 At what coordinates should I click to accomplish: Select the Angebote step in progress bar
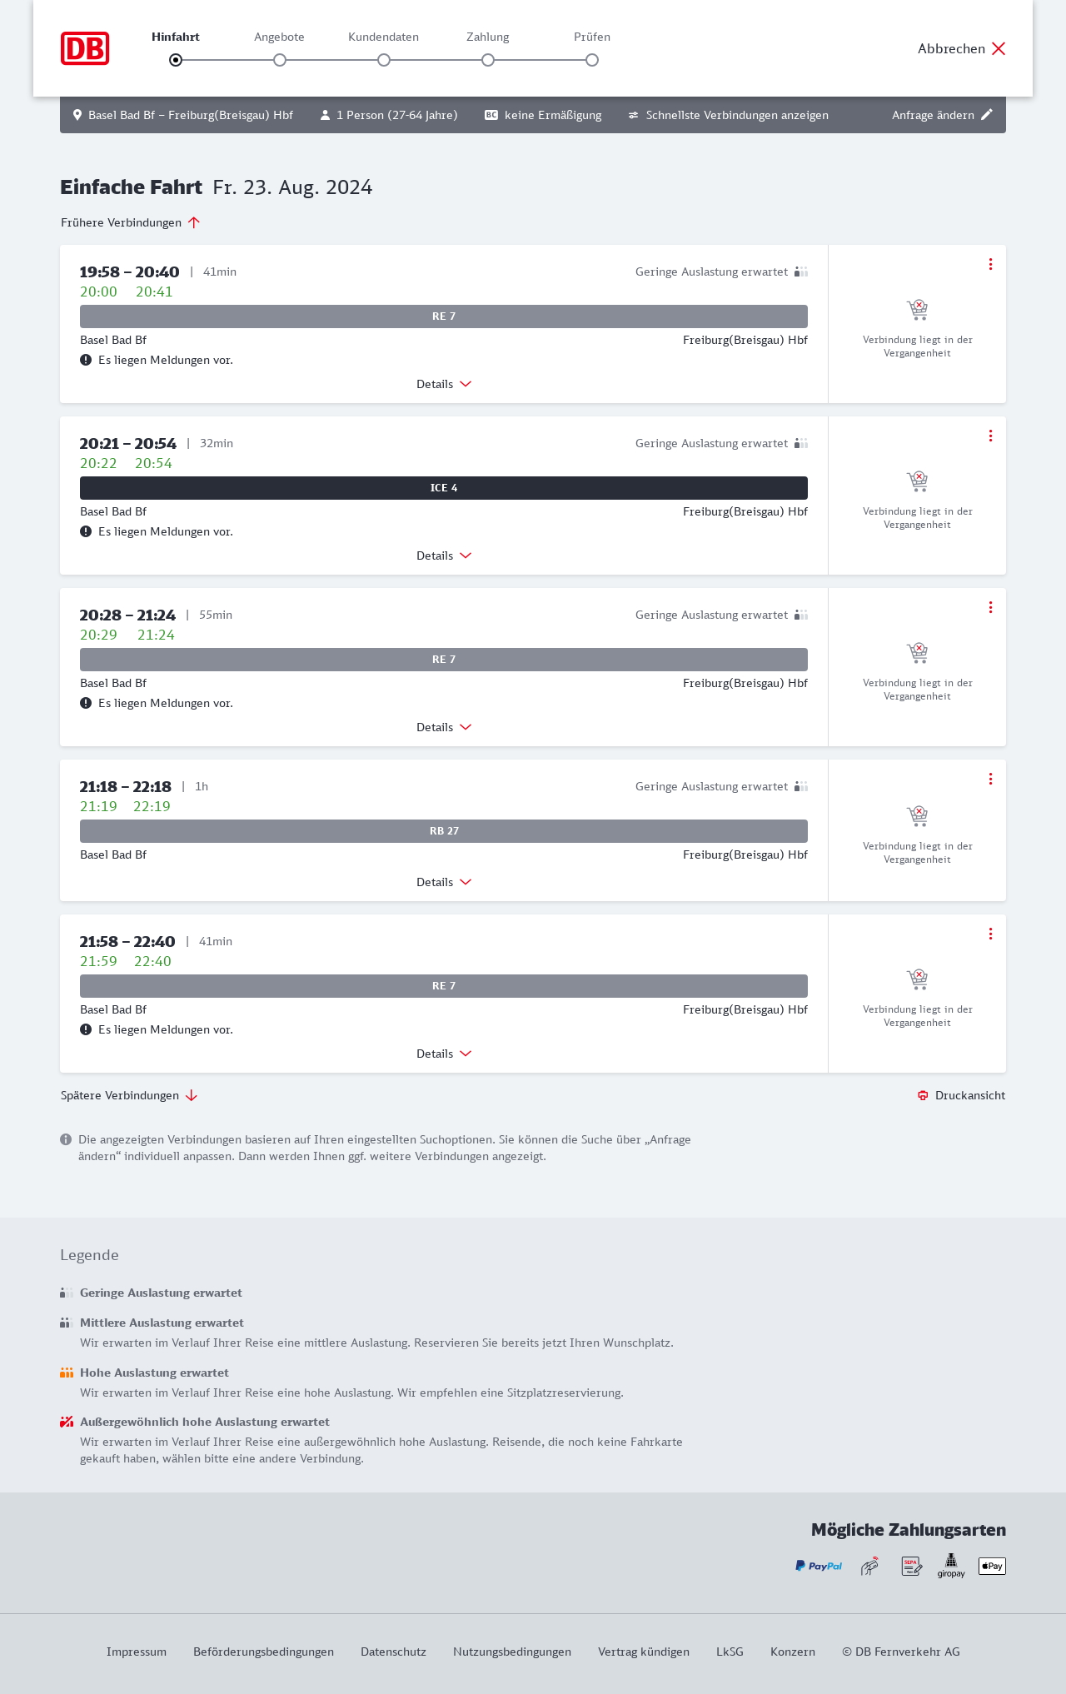(x=280, y=60)
